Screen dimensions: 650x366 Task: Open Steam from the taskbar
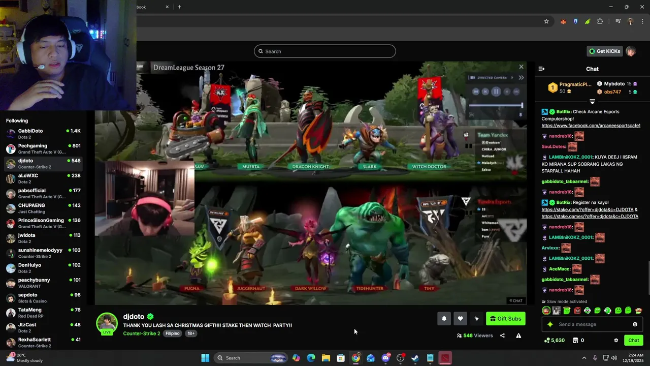415,358
